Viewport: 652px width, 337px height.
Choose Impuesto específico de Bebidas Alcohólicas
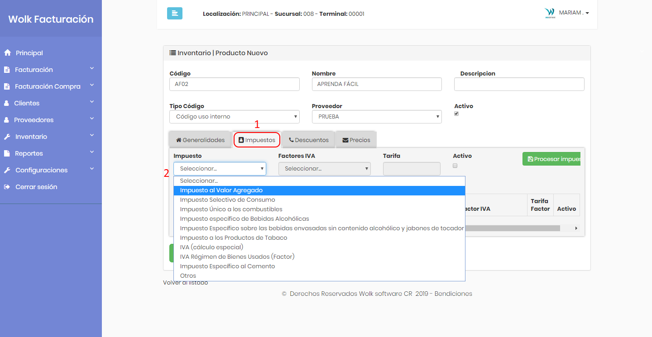point(319,219)
